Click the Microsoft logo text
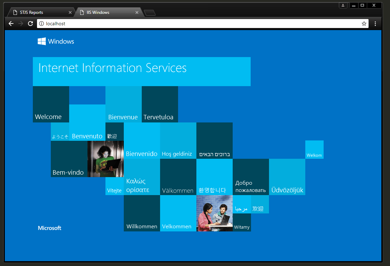This screenshot has height=266, width=390. click(49, 228)
